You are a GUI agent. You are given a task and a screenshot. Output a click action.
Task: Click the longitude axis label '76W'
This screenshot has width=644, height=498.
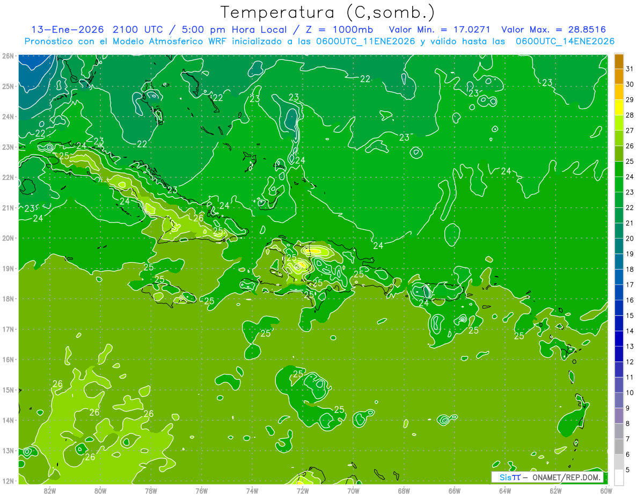pos(202,490)
